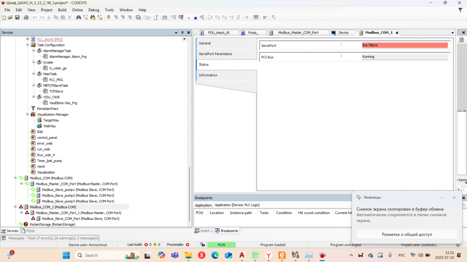Open the editor tab list dropdown arrow
467x262 pixels.
point(453,33)
